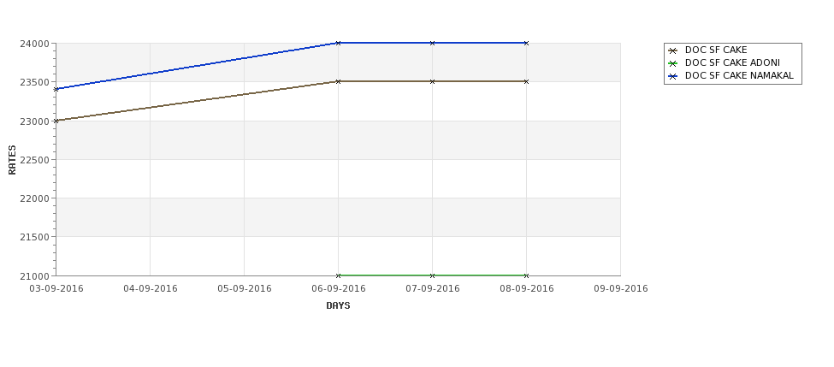The height and width of the screenshot is (367, 834).
Task: Click the DOC SF CAKE NAMAKAL legend label
Action: point(739,76)
